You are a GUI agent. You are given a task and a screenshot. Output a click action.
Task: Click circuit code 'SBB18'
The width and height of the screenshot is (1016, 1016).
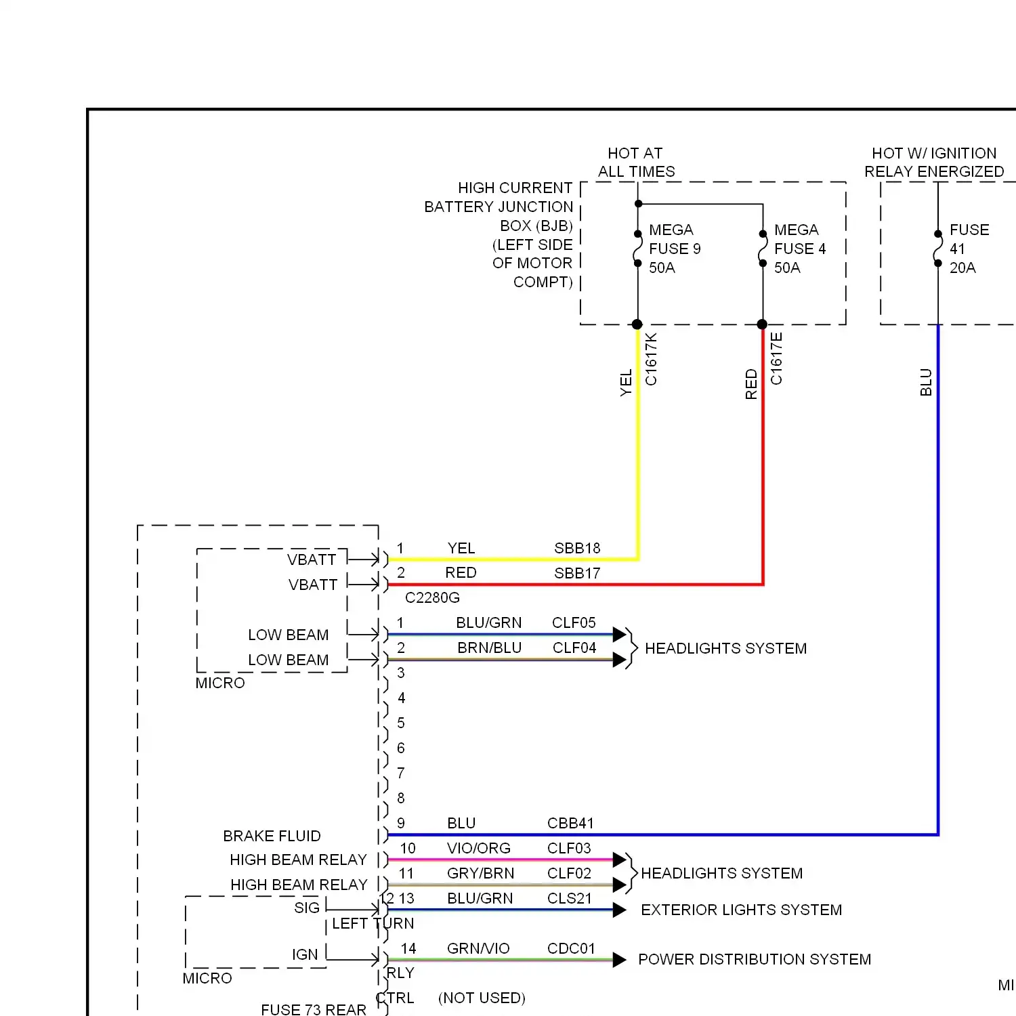coord(577,548)
